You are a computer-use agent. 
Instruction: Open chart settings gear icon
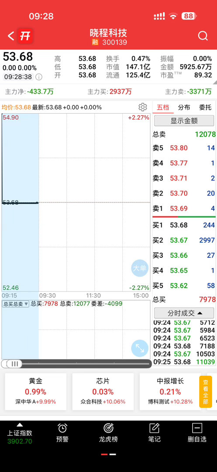pos(143,107)
